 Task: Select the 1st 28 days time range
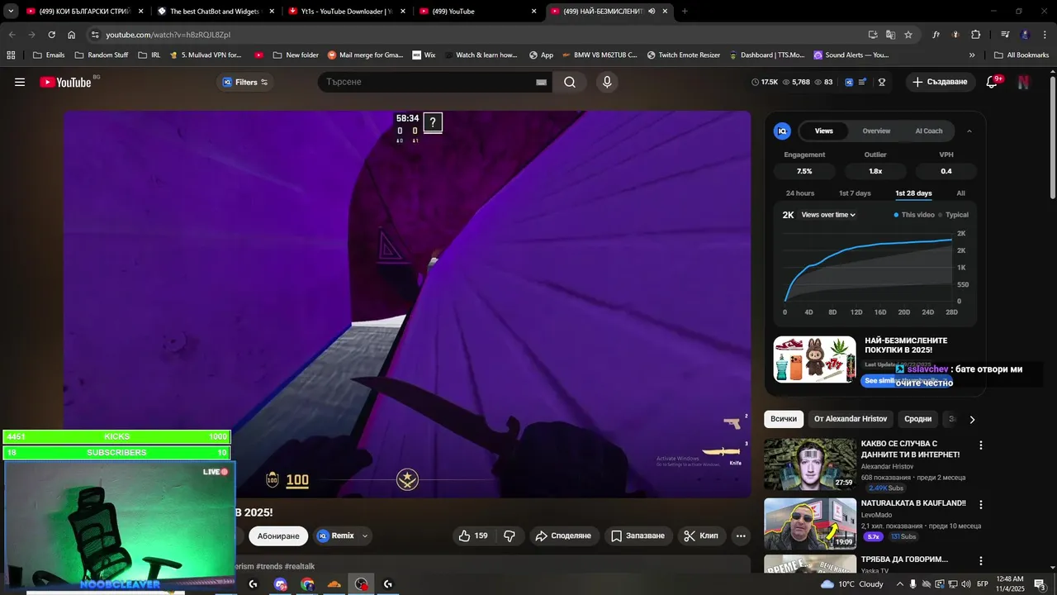(913, 193)
